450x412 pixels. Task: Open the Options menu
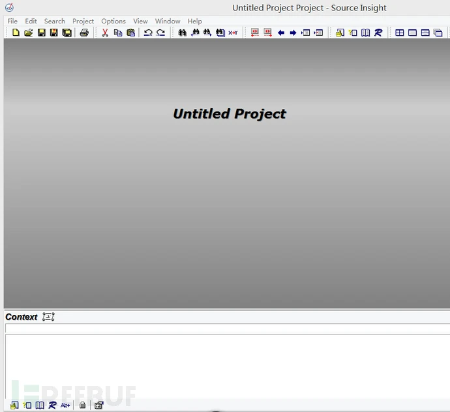[x=113, y=22]
